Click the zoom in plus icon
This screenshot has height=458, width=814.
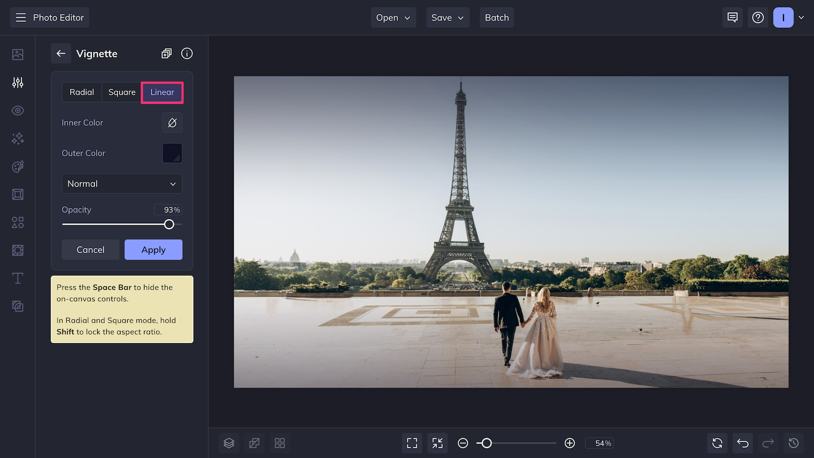570,443
